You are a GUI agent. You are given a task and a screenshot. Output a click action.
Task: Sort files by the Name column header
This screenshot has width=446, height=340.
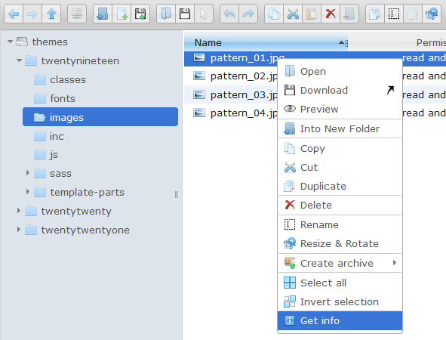[266, 43]
